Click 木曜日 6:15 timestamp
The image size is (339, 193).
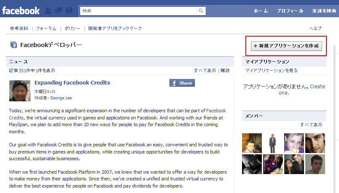click(45, 91)
